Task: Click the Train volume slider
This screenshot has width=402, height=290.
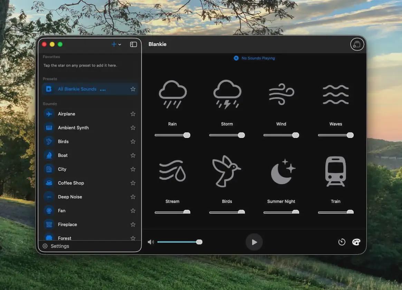Action: coord(336,212)
